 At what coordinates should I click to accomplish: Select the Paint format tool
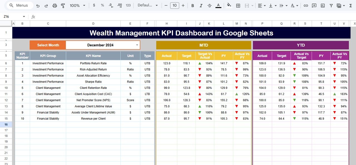(63, 5)
